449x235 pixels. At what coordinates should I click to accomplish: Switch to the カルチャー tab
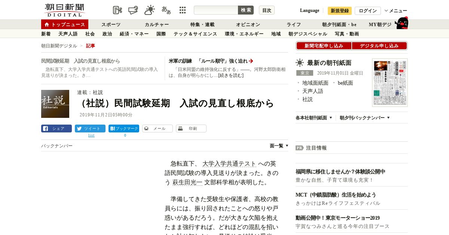(157, 25)
